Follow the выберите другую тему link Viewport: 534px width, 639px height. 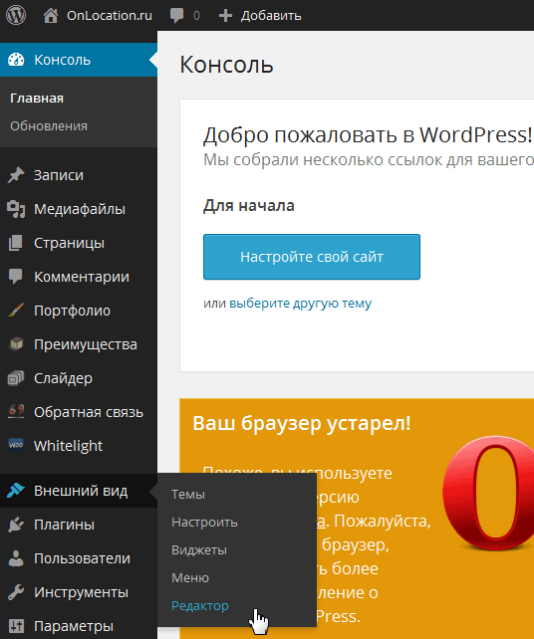(x=300, y=304)
